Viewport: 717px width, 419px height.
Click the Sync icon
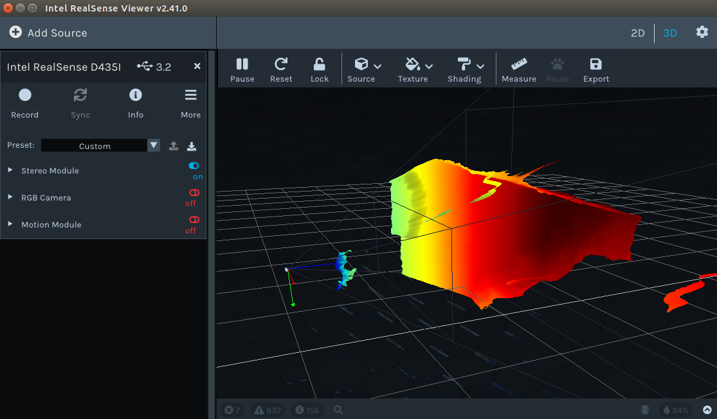click(x=80, y=95)
